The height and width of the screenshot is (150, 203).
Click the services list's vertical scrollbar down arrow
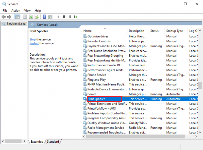pyautogui.click(x=200, y=132)
